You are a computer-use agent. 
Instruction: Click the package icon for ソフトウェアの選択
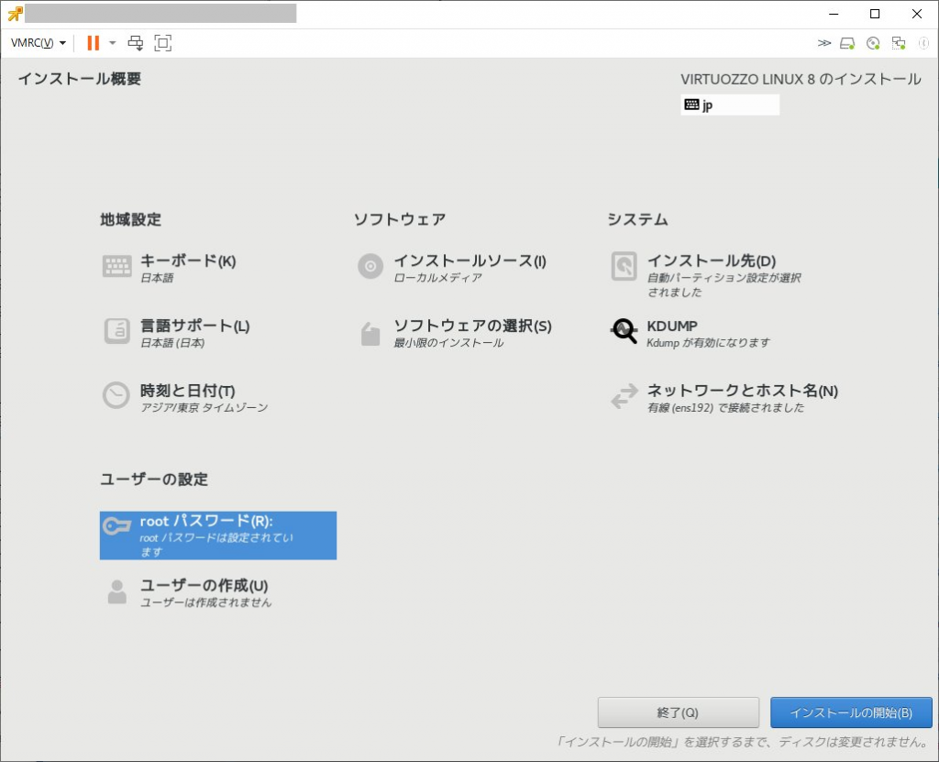coord(370,334)
